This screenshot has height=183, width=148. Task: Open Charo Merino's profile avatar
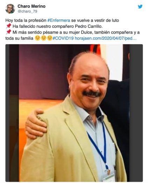pos(10,9)
